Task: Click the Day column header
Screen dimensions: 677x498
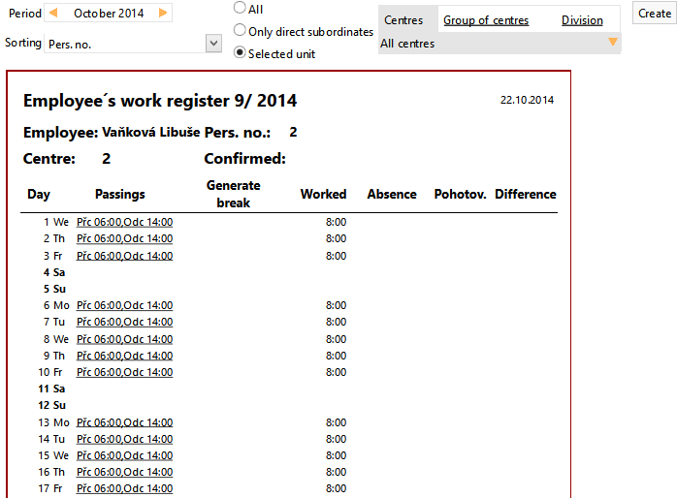Action: click(39, 194)
